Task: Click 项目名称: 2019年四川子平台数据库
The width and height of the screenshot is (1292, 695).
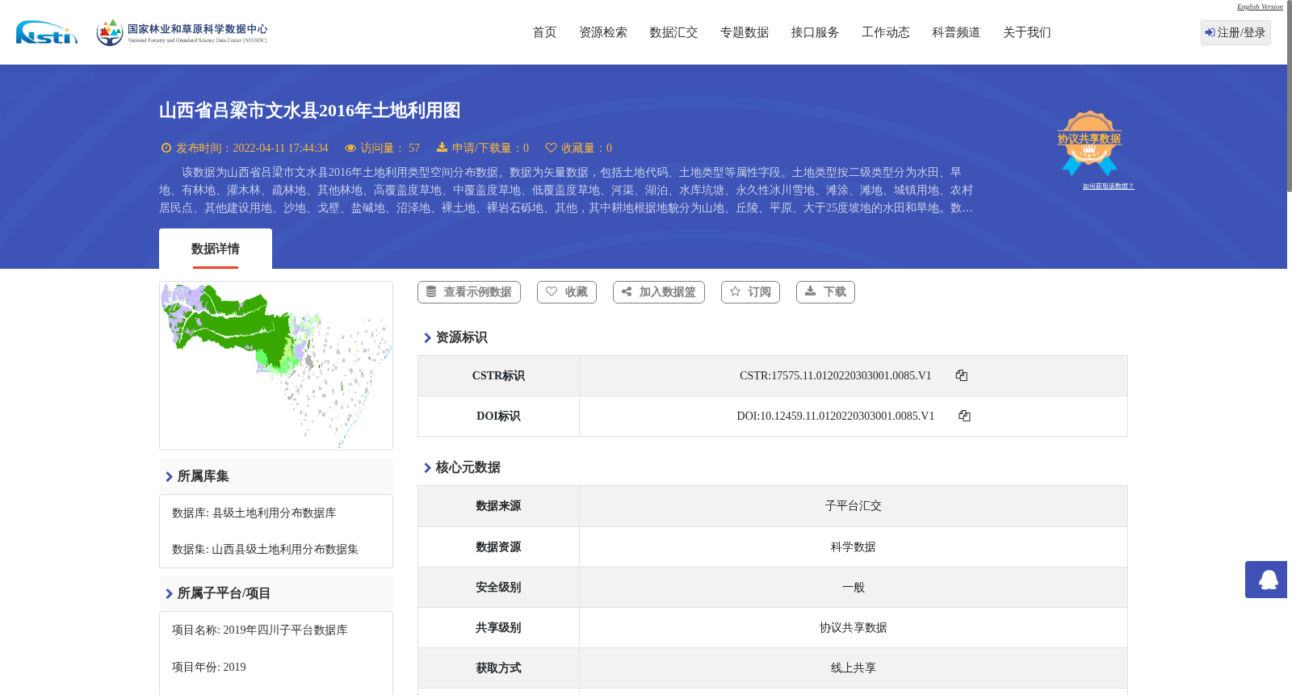Action: point(260,630)
